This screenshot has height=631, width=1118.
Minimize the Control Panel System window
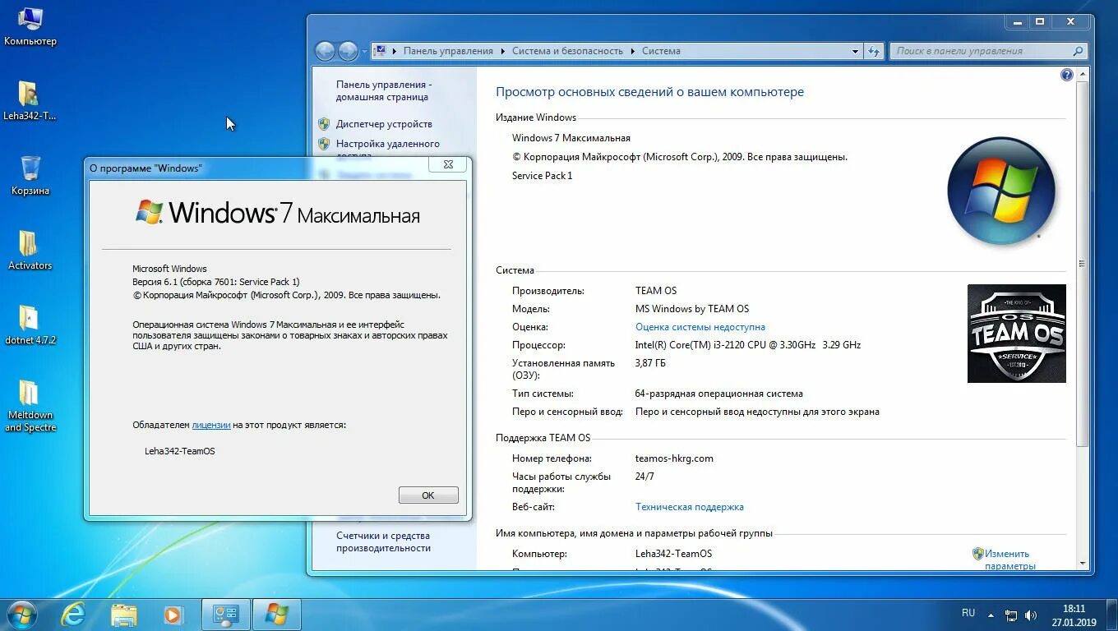(1017, 21)
